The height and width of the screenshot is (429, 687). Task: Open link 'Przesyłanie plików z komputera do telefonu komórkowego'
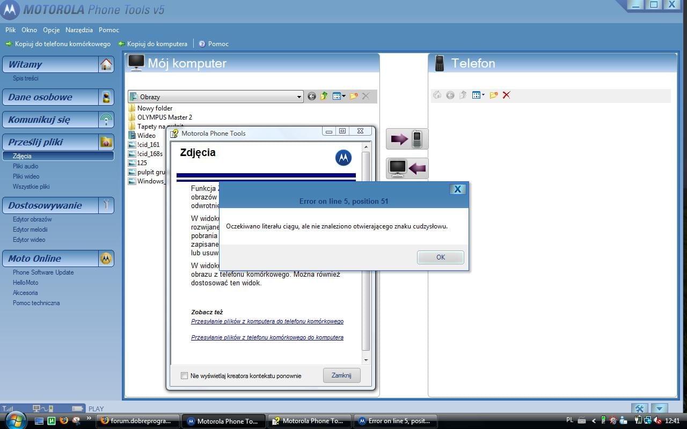click(x=267, y=321)
